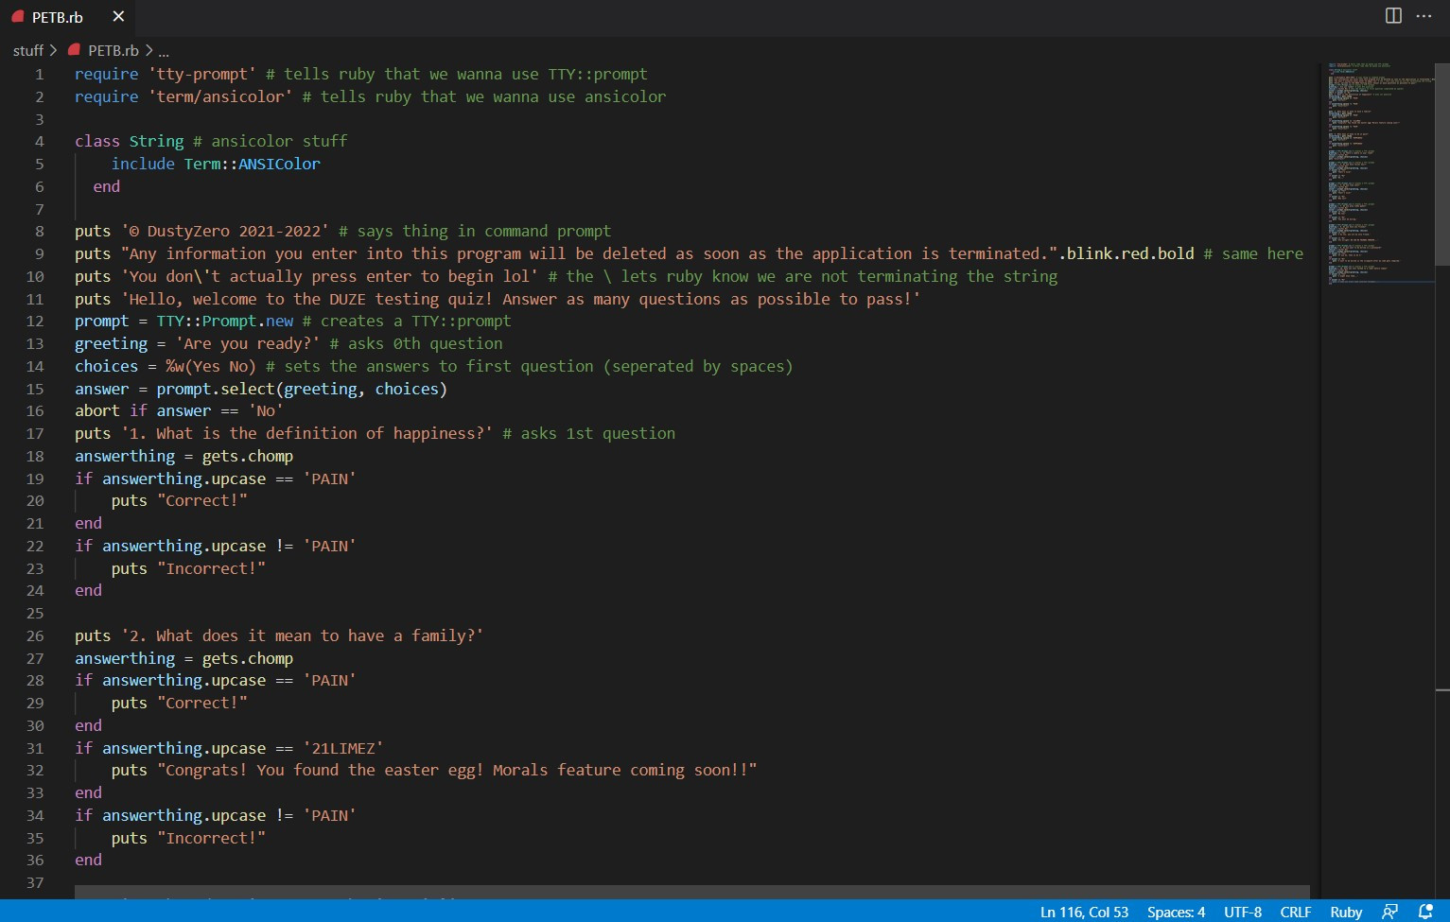The width and height of the screenshot is (1450, 922).
Task: Change the Spaces: 4 indentation setting
Action: [1176, 912]
